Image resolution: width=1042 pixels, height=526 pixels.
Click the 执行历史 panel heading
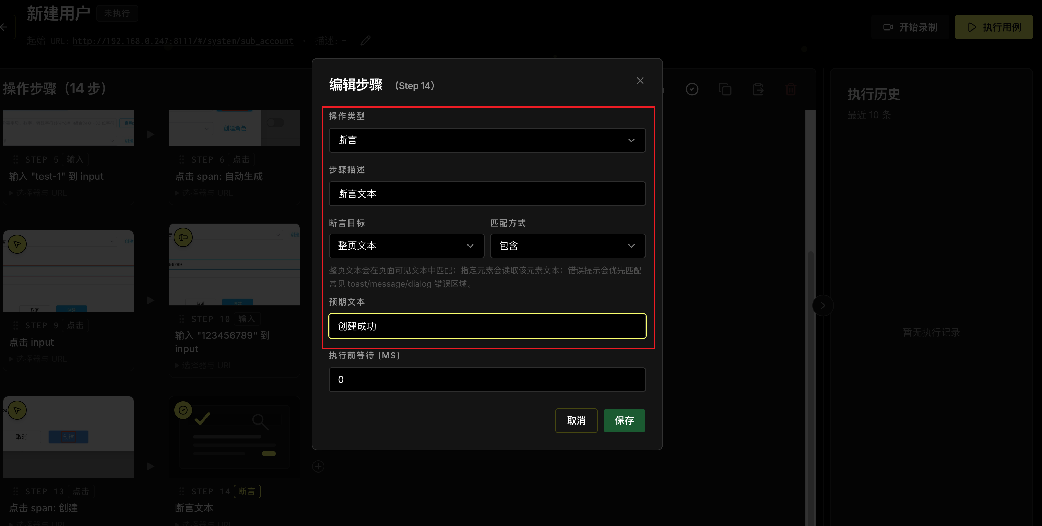click(874, 94)
